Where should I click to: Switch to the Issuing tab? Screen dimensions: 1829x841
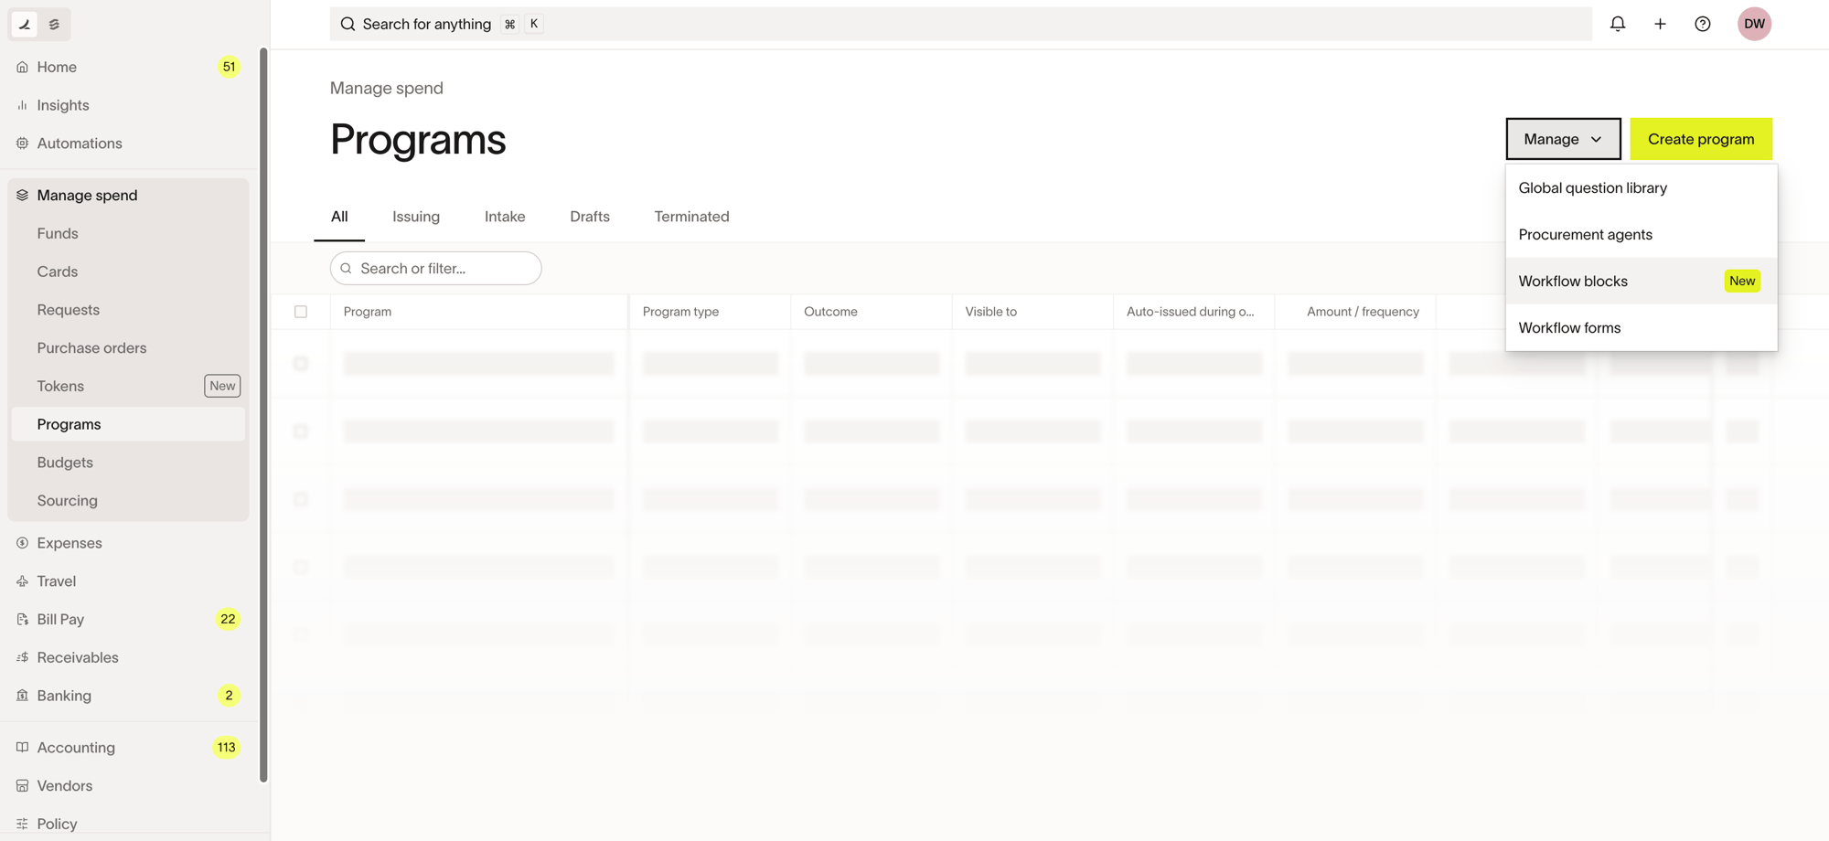[x=416, y=217]
